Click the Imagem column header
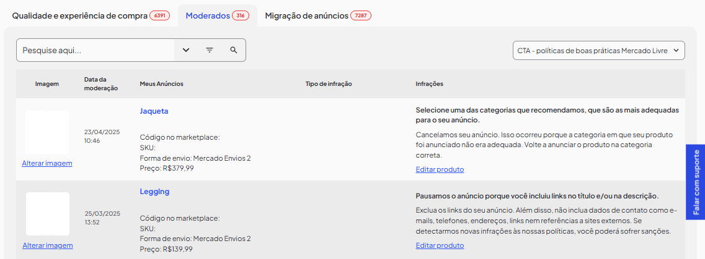The image size is (705, 259). tap(47, 84)
